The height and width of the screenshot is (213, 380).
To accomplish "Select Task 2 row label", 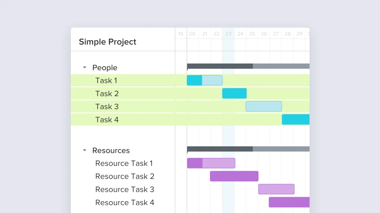I will coord(107,93).
